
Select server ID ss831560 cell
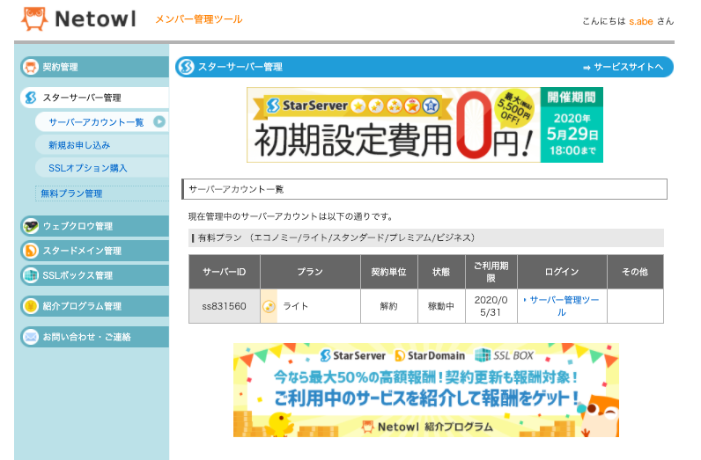pos(224,306)
